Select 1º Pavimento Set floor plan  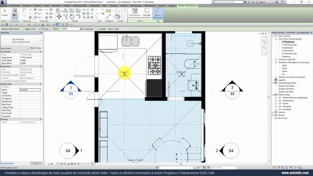[289, 45]
